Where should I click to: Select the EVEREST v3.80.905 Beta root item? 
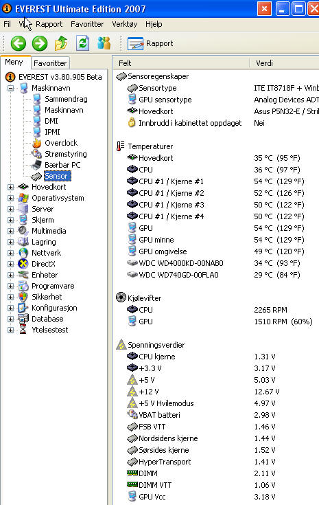coord(60,77)
